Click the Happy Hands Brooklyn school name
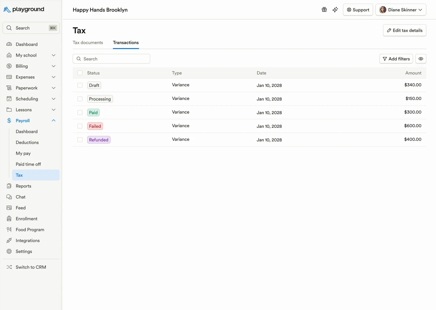The height and width of the screenshot is (310, 436). [x=100, y=10]
